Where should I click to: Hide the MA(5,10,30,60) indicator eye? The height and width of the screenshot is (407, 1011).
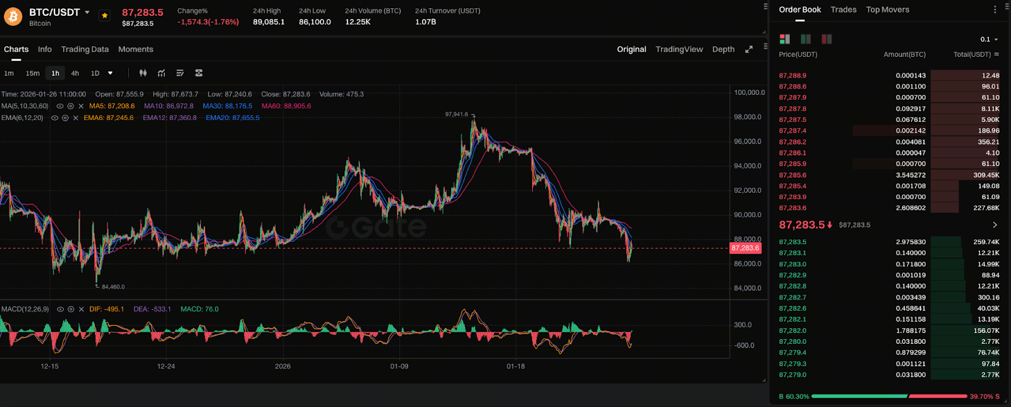(60, 106)
